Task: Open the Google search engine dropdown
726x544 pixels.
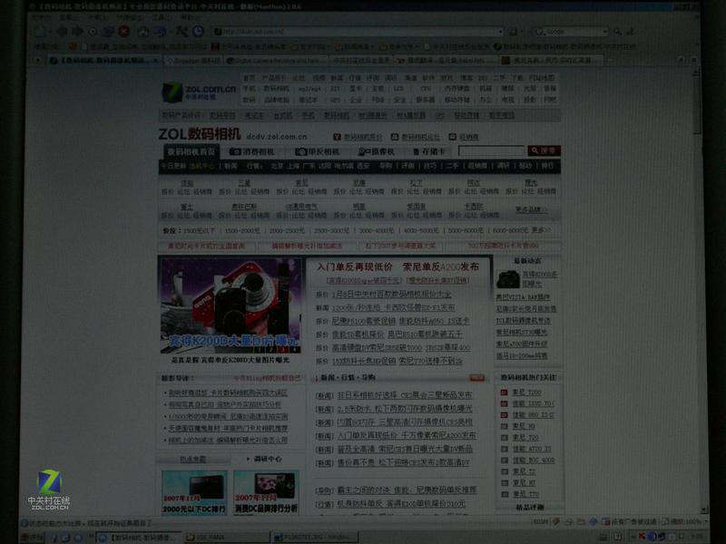Action: click(x=604, y=32)
